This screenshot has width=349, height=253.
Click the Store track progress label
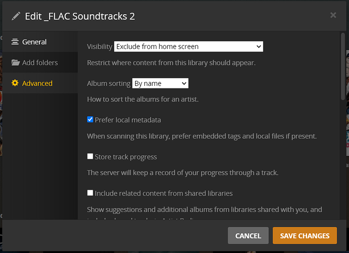click(126, 157)
